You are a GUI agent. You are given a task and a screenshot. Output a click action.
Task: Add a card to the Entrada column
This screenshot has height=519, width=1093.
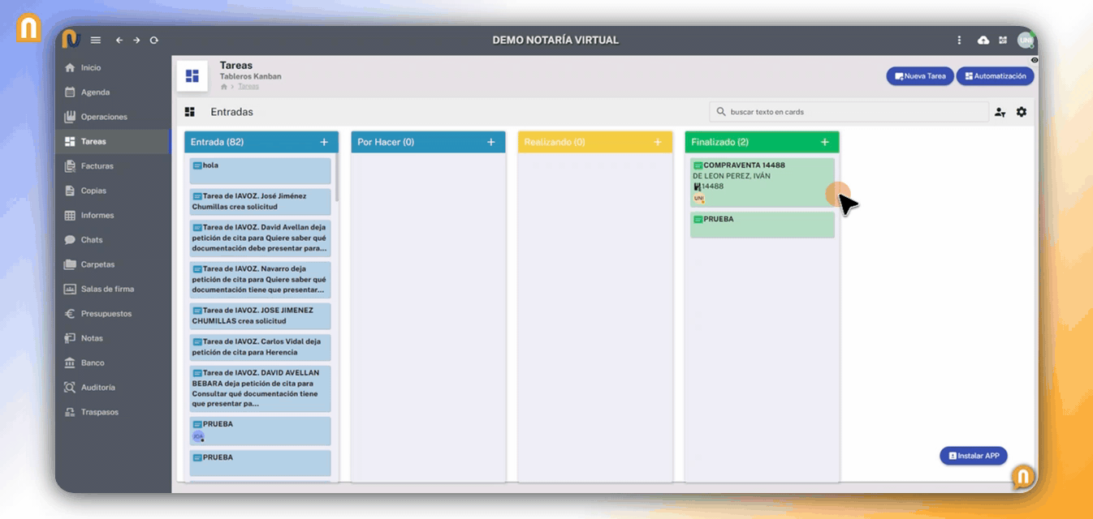324,142
